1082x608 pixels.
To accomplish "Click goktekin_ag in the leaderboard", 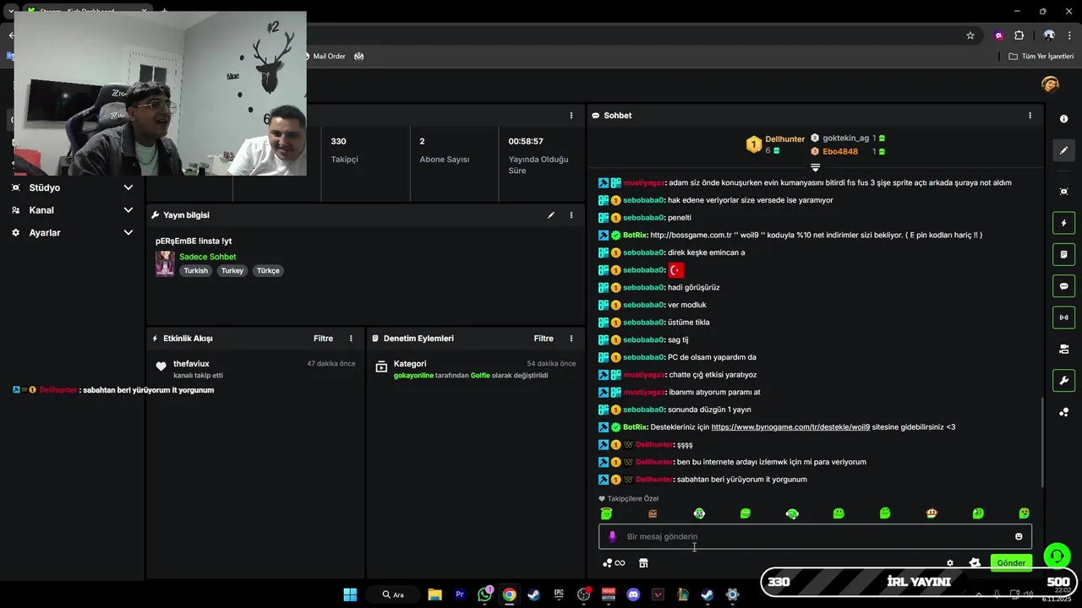I will tap(845, 138).
